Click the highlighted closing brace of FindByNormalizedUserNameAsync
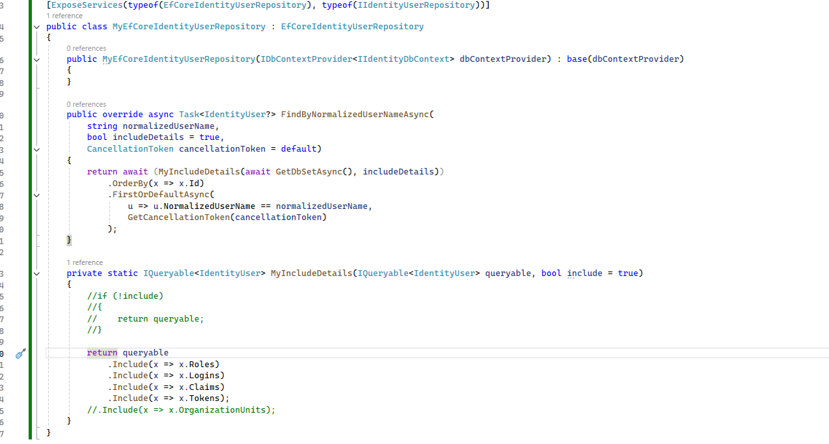 (69, 240)
